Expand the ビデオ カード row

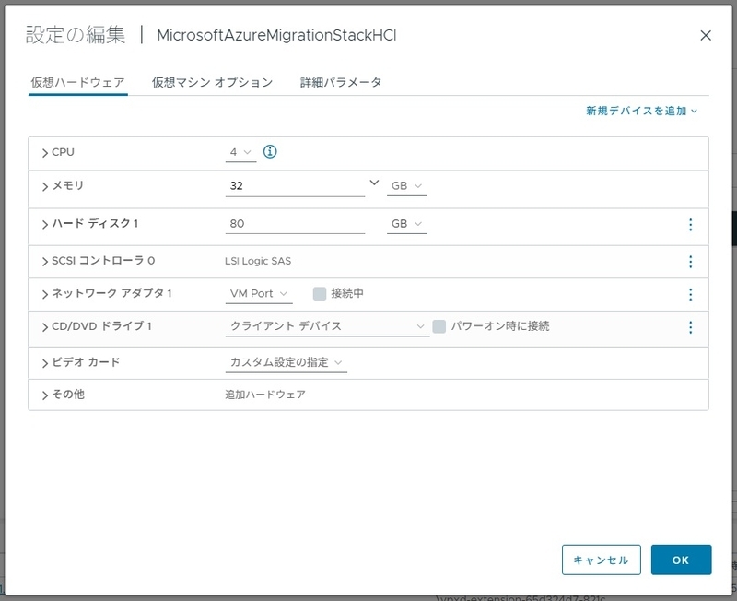[45, 363]
